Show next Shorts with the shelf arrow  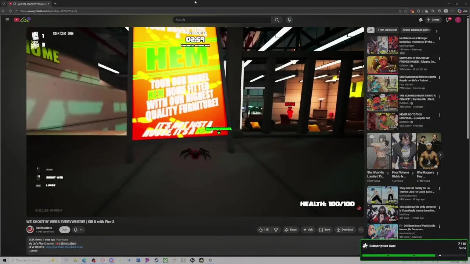click(x=440, y=155)
